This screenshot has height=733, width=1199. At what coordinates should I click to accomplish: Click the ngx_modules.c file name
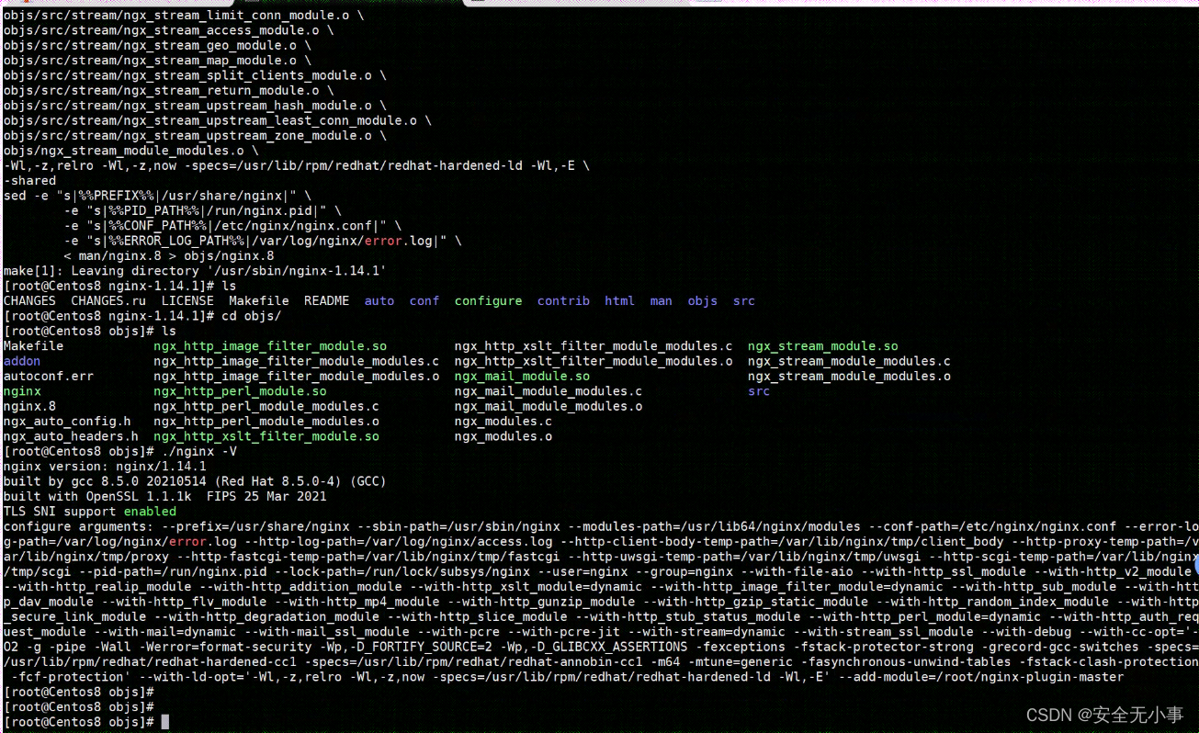point(503,421)
